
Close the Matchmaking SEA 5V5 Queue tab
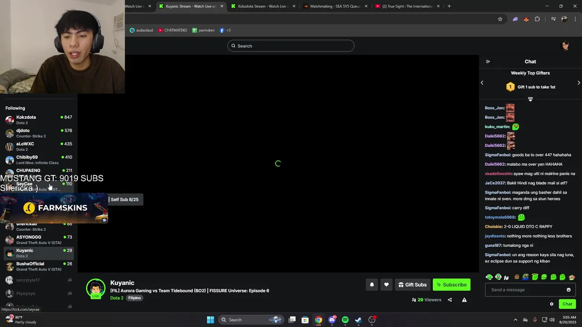[366, 6]
